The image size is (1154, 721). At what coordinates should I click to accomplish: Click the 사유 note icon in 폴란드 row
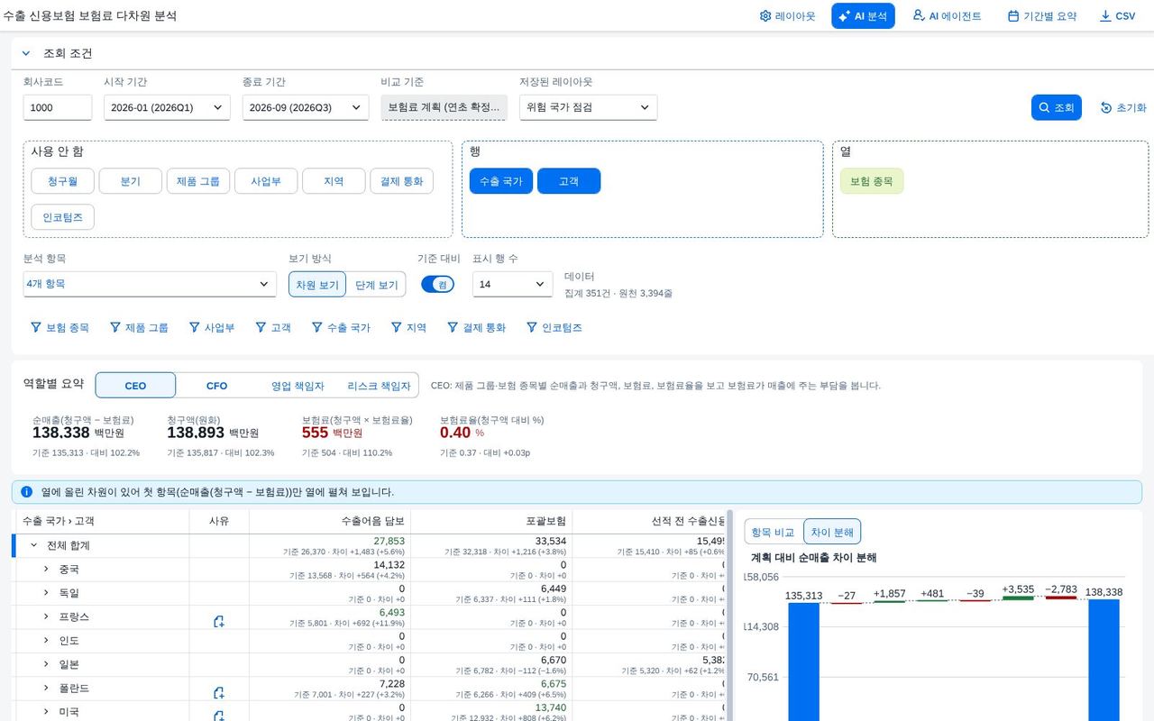point(218,692)
